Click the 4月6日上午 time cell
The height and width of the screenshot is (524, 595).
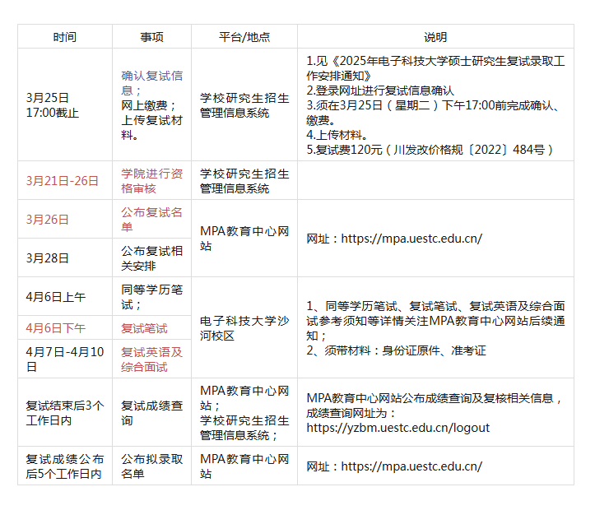(x=56, y=297)
